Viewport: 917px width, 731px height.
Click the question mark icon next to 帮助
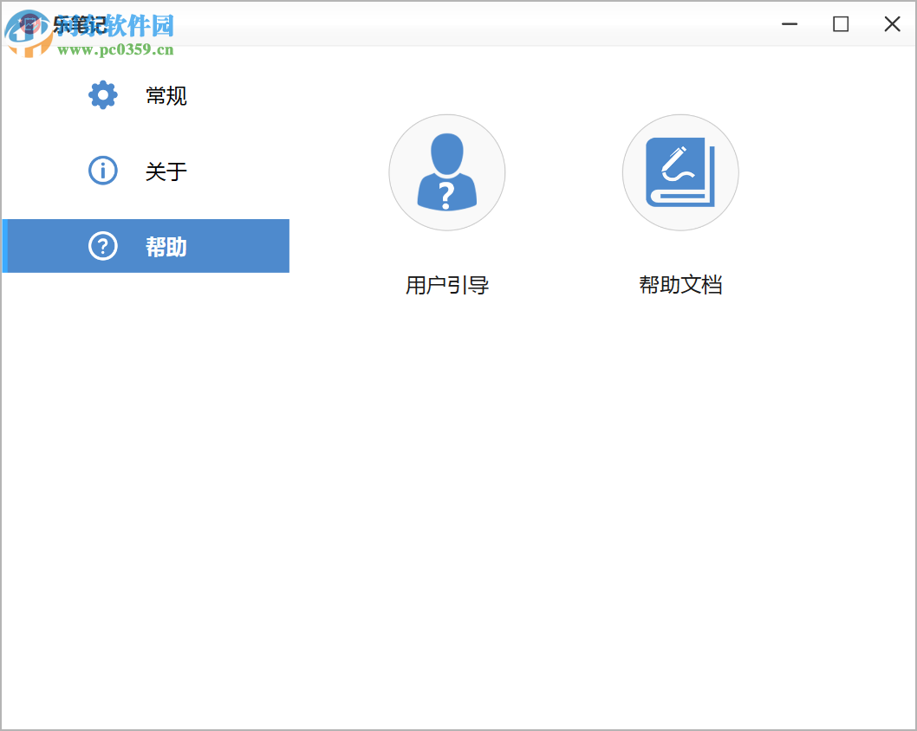[x=102, y=246]
